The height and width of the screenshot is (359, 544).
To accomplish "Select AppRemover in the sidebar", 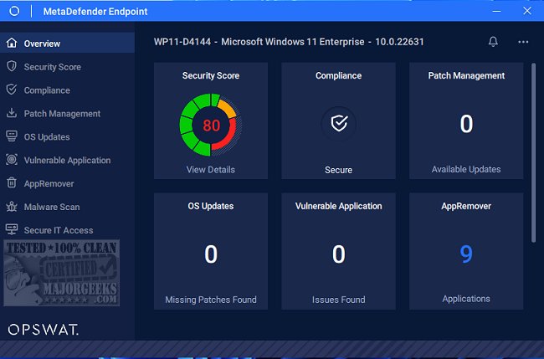I will [x=67, y=183].
